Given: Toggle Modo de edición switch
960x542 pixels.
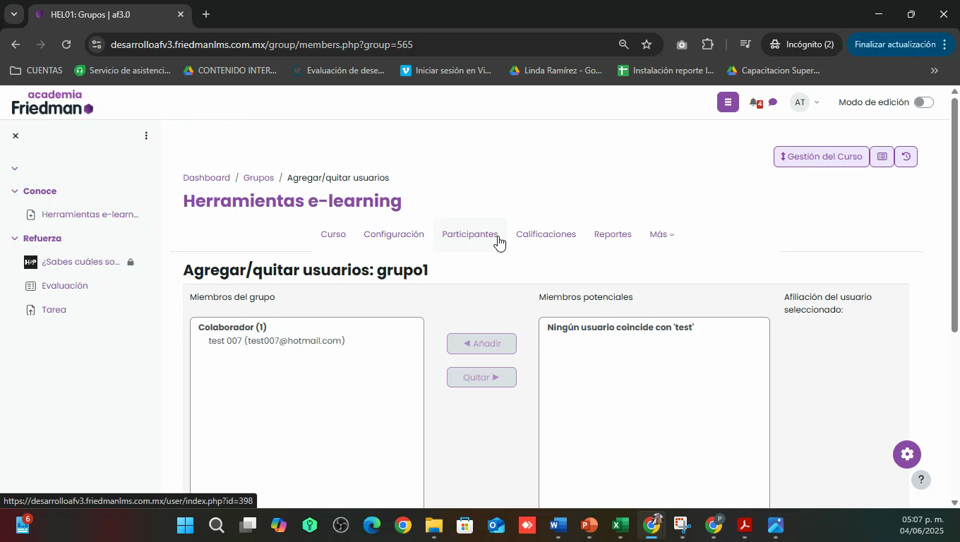Looking at the screenshot, I should coord(923,102).
